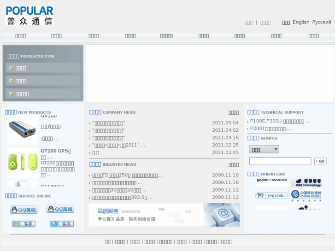Click the first main navigation menu item
The image size is (335, 251).
pyautogui.click(x=21, y=36)
